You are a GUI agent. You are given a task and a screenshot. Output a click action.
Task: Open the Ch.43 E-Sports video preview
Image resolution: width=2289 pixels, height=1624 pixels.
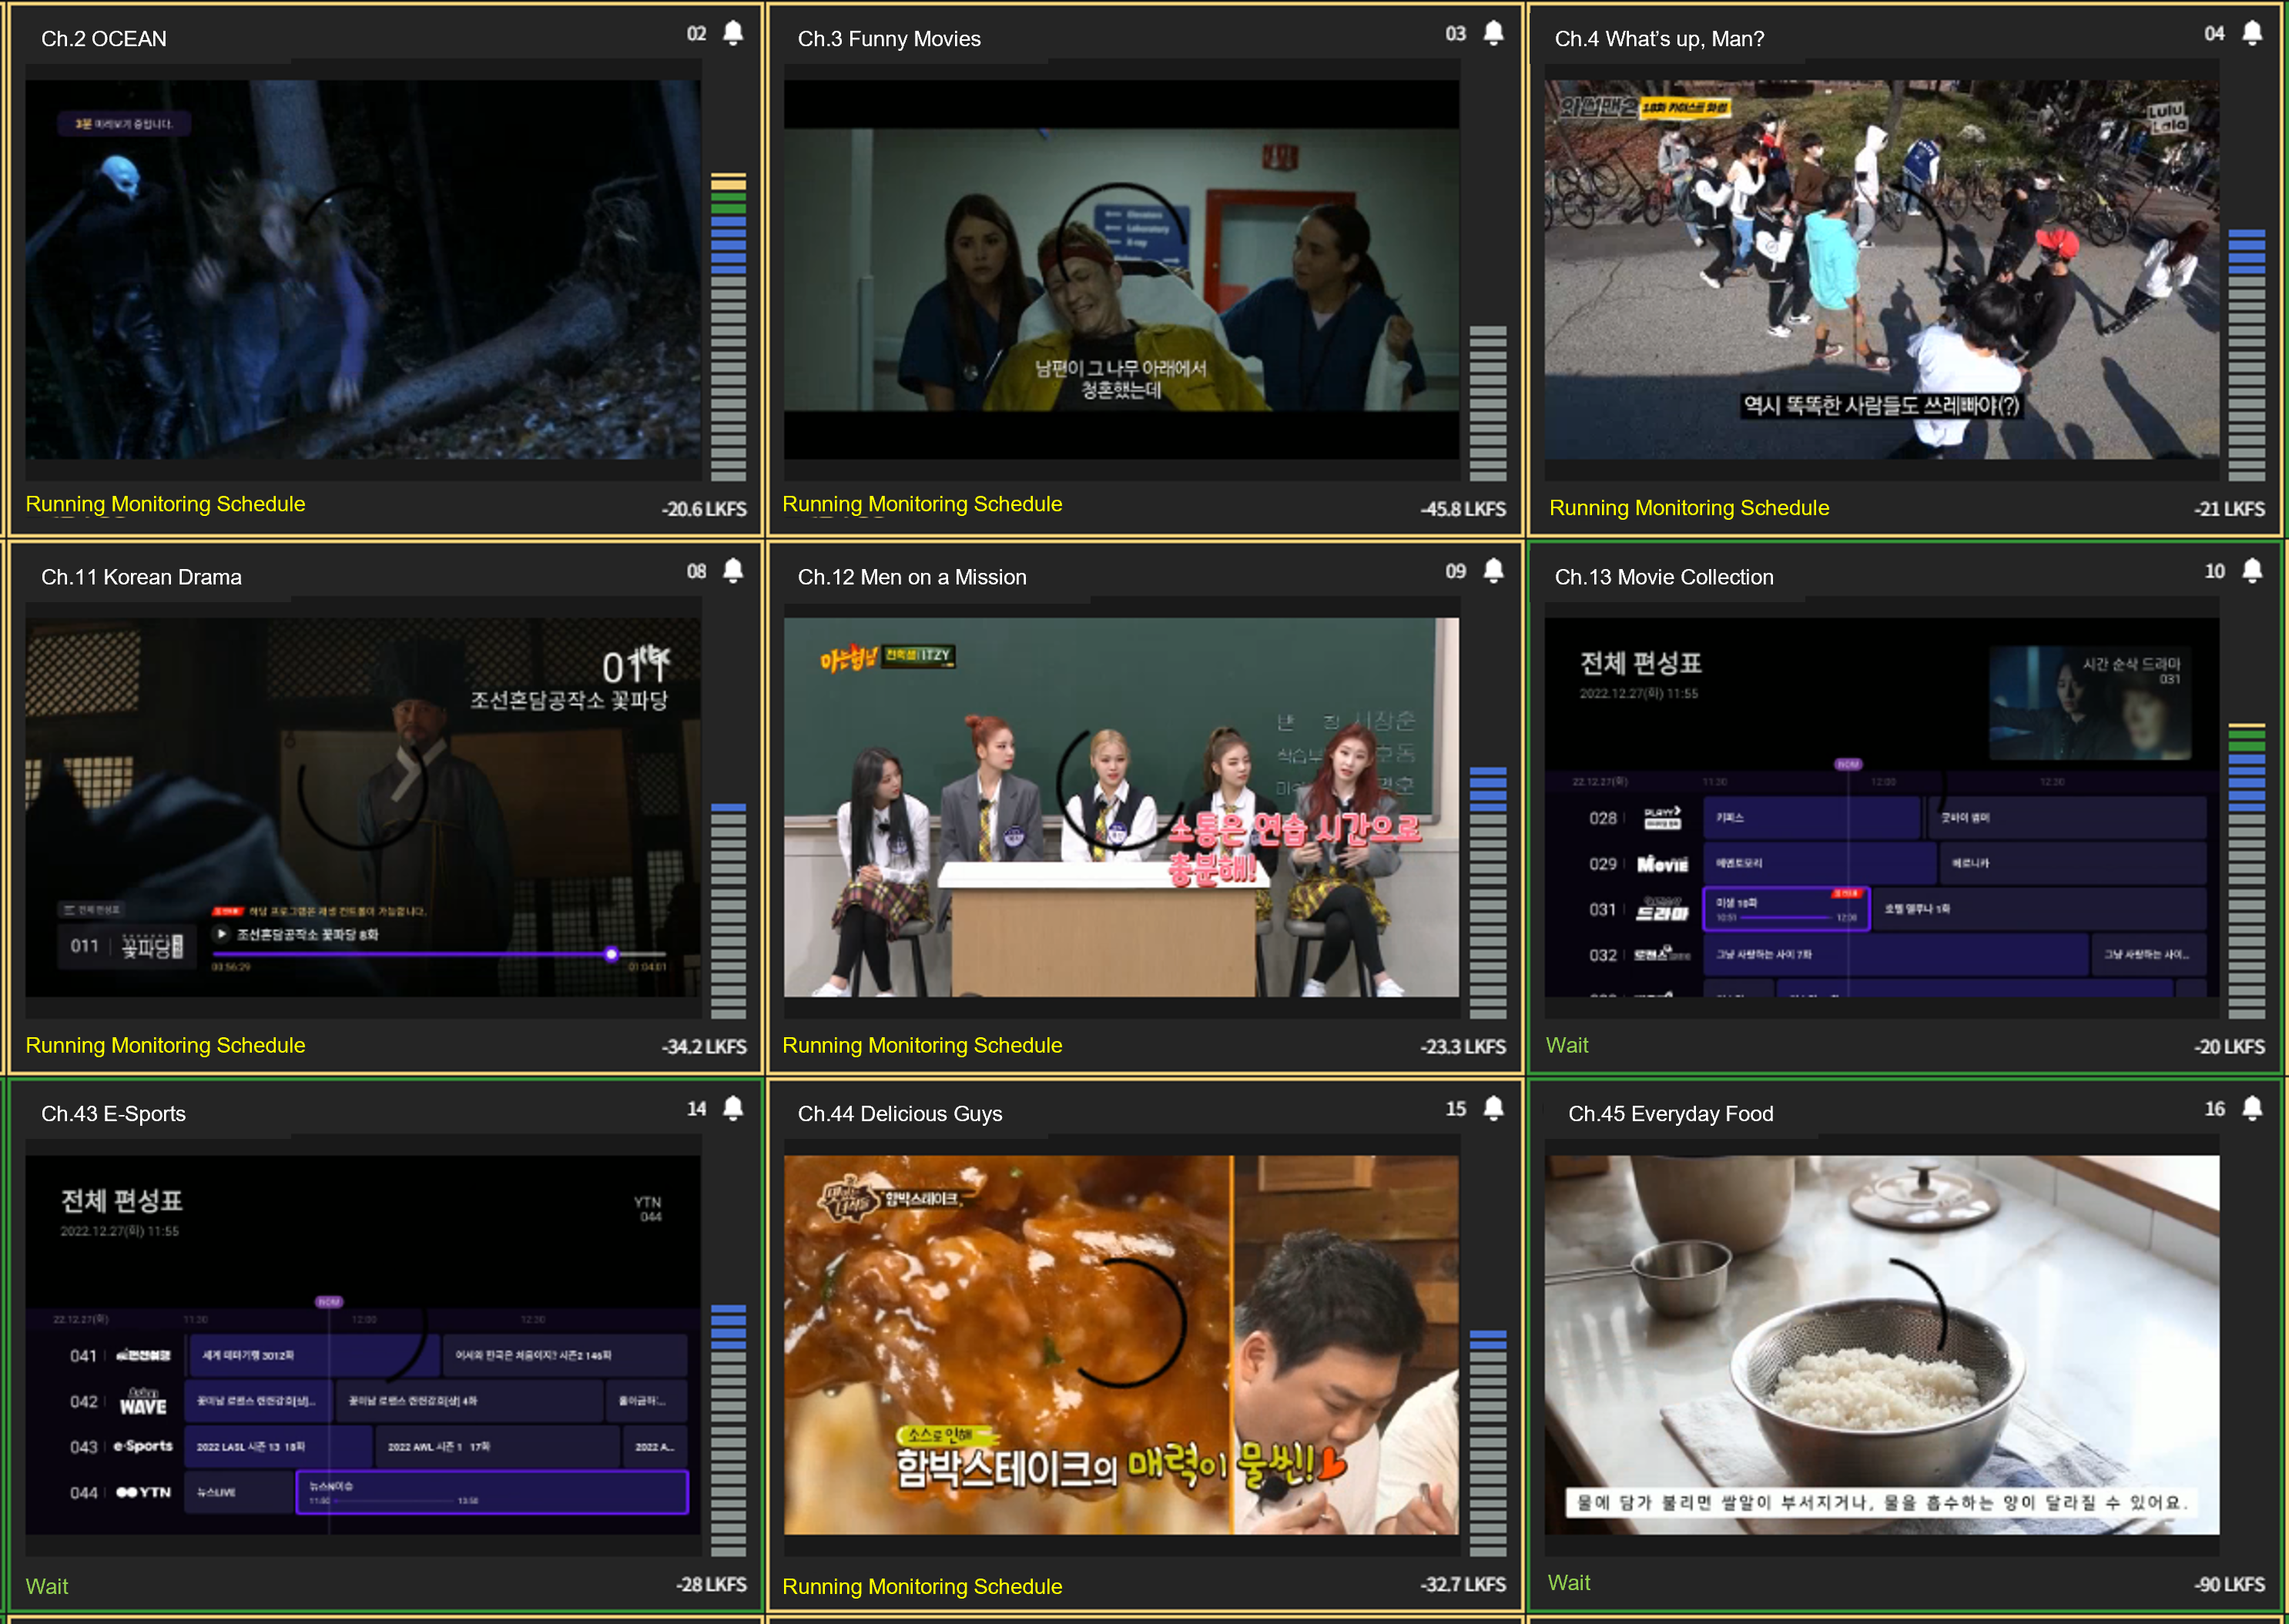(x=363, y=1345)
